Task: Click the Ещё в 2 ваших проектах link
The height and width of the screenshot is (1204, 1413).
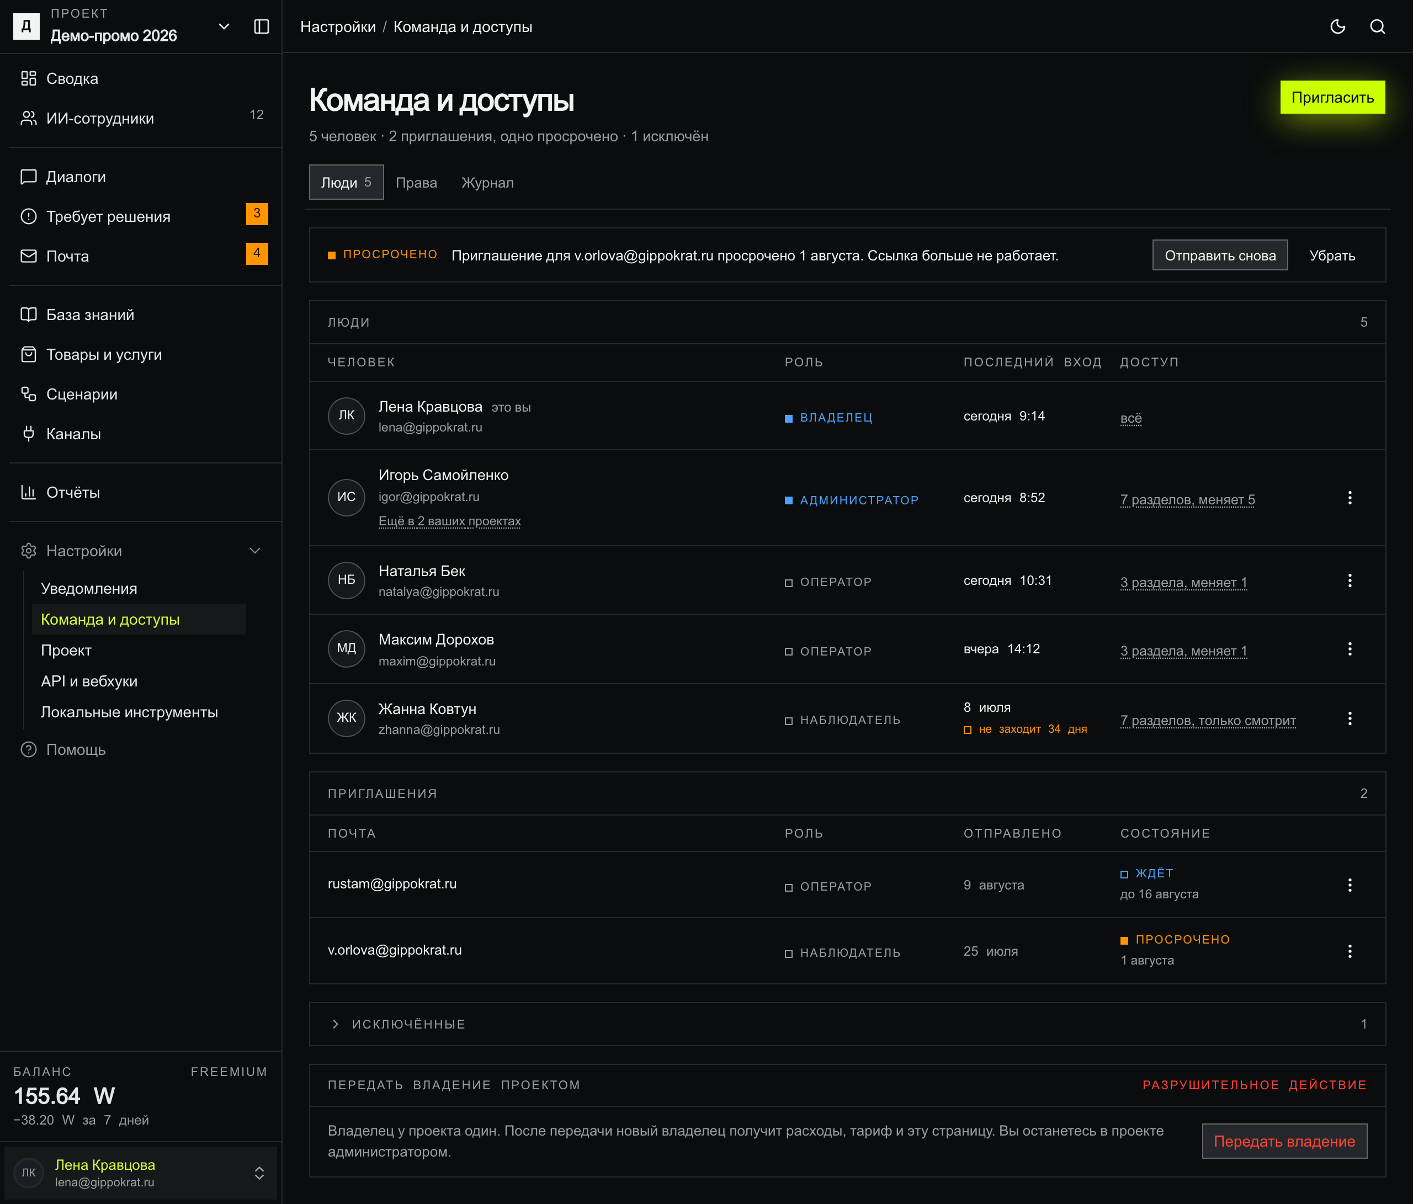Action: pos(449,521)
